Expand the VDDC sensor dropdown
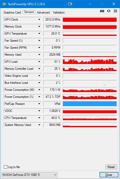Viewport: 120px width, 179px height. pyautogui.click(x=39, y=111)
